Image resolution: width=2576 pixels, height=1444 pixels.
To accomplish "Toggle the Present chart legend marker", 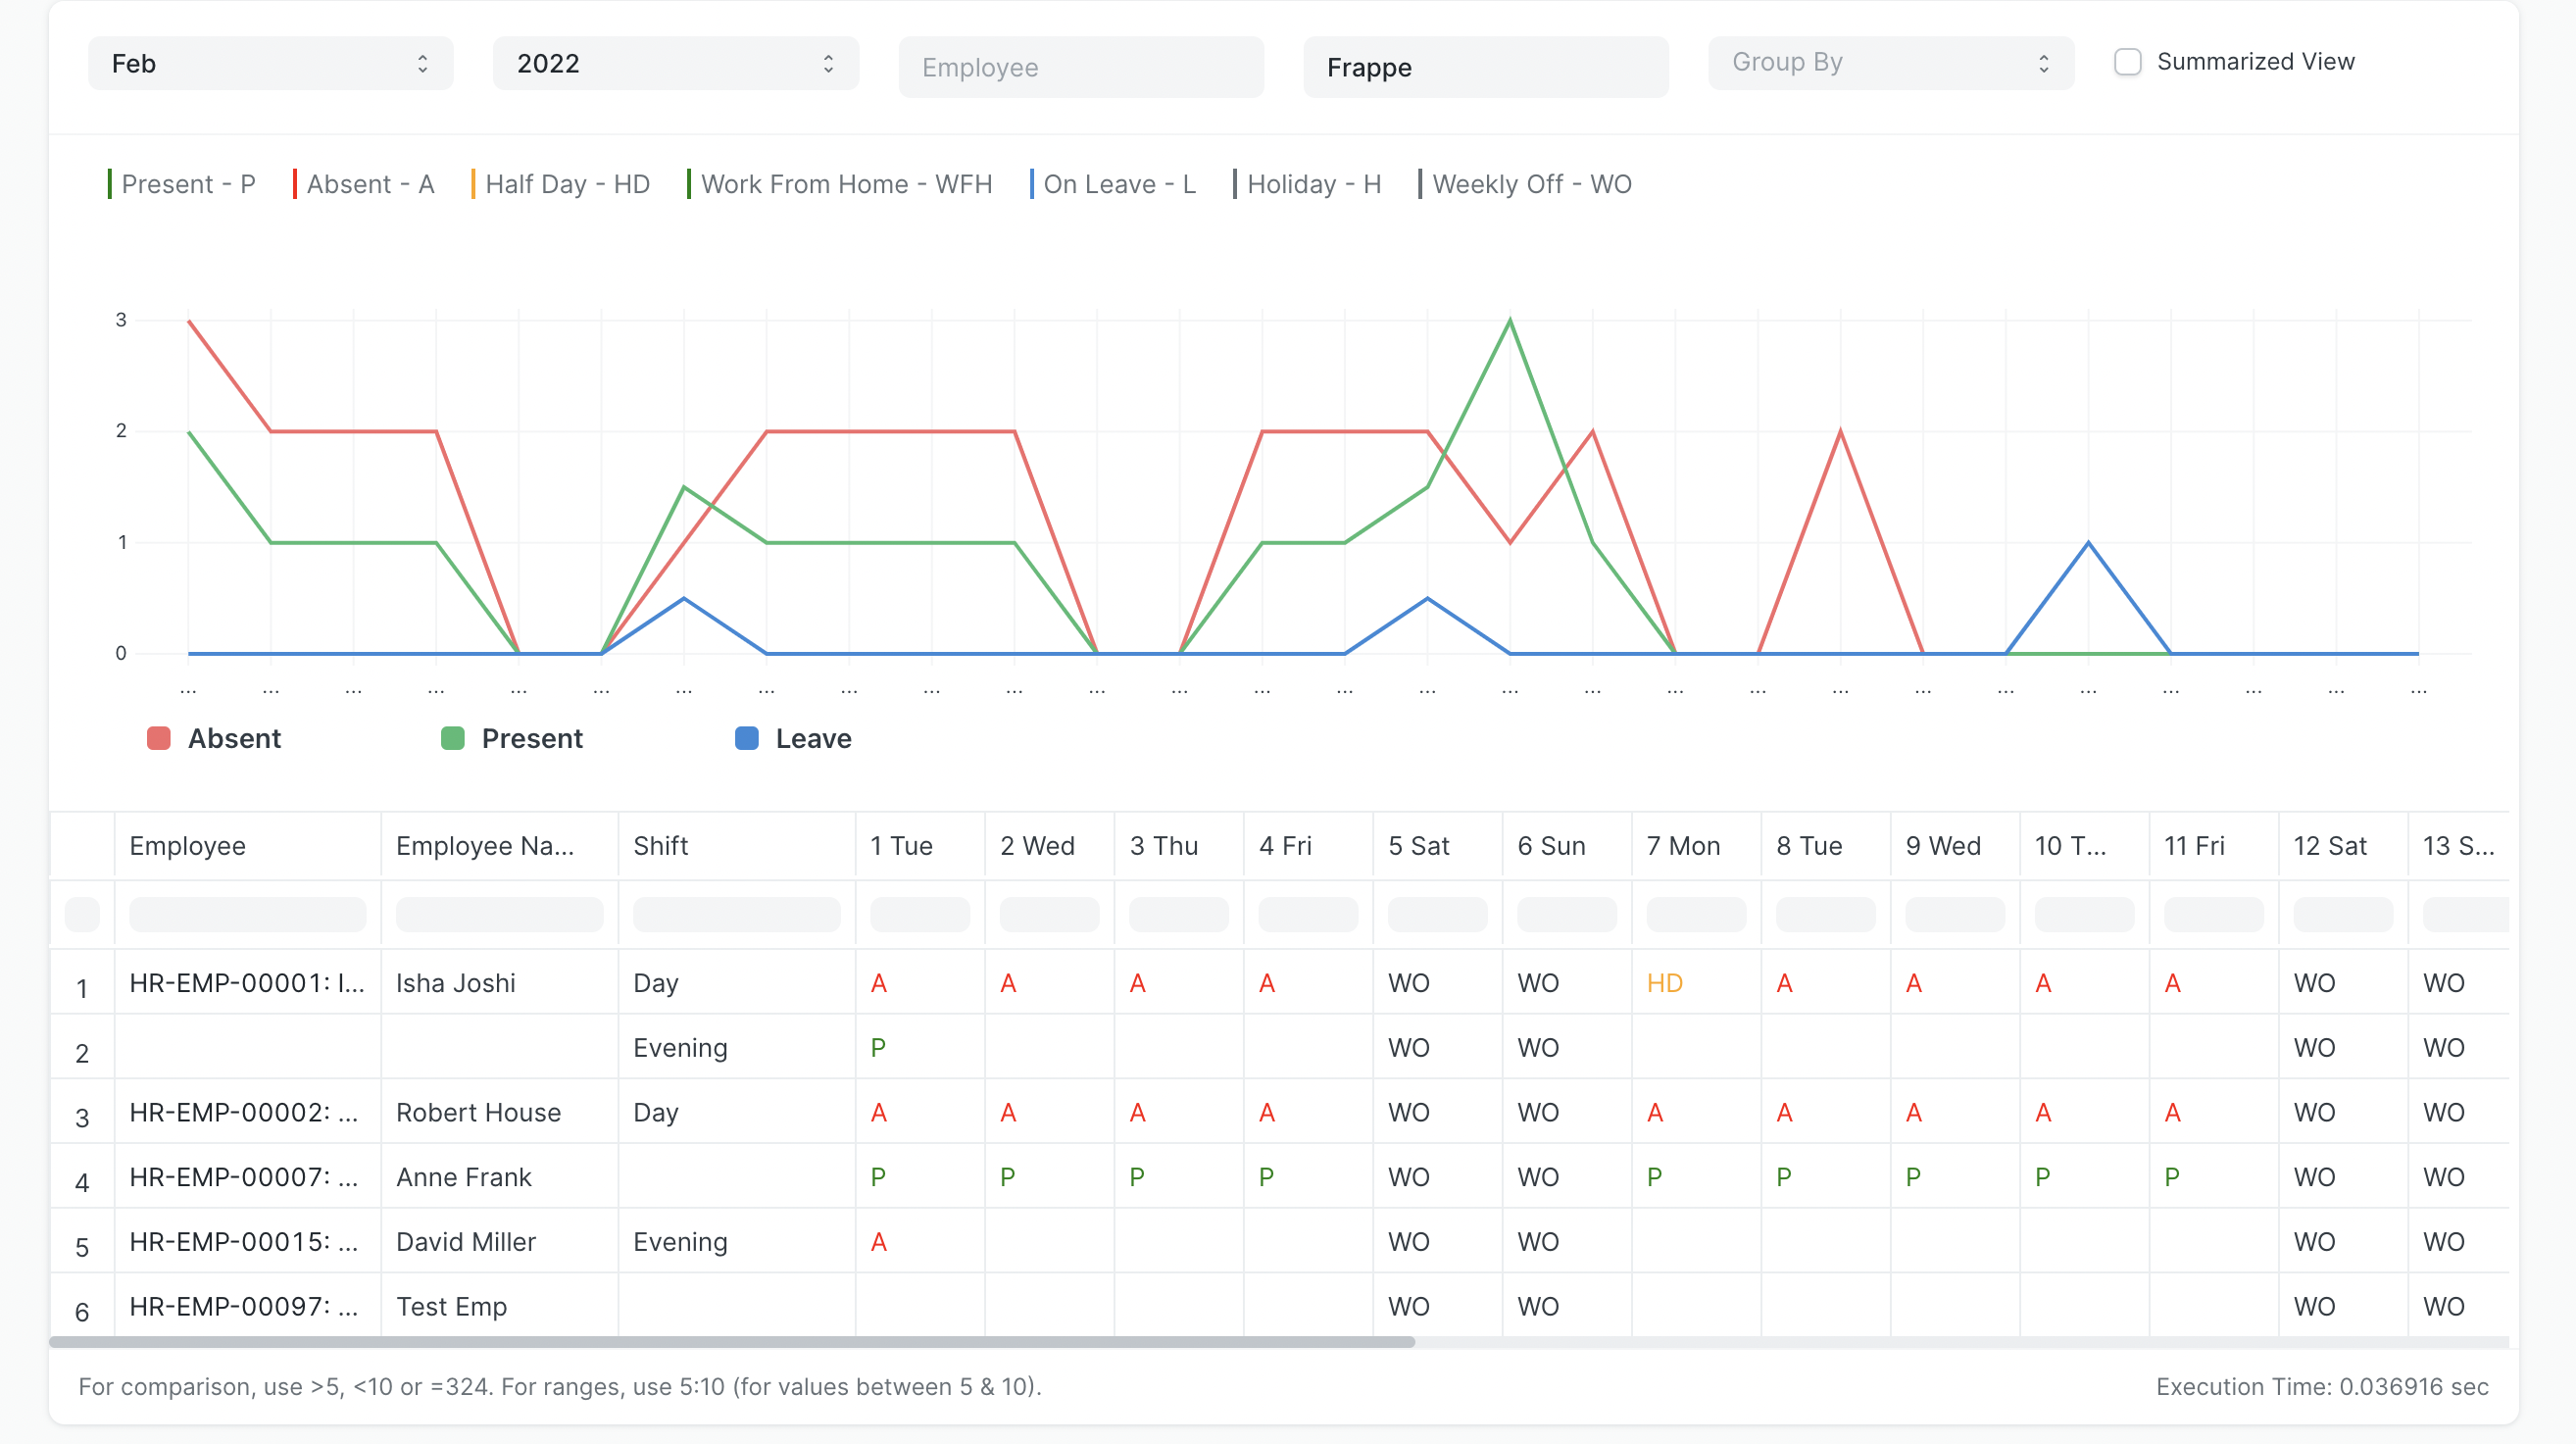I will 452,738.
